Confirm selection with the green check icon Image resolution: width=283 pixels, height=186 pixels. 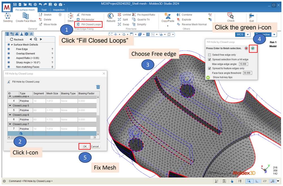point(253,48)
